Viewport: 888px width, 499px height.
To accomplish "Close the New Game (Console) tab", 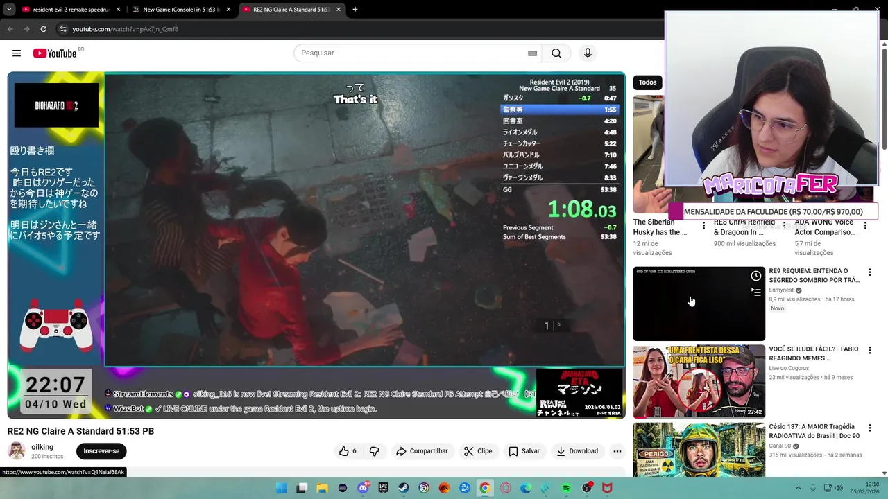I will (228, 10).
